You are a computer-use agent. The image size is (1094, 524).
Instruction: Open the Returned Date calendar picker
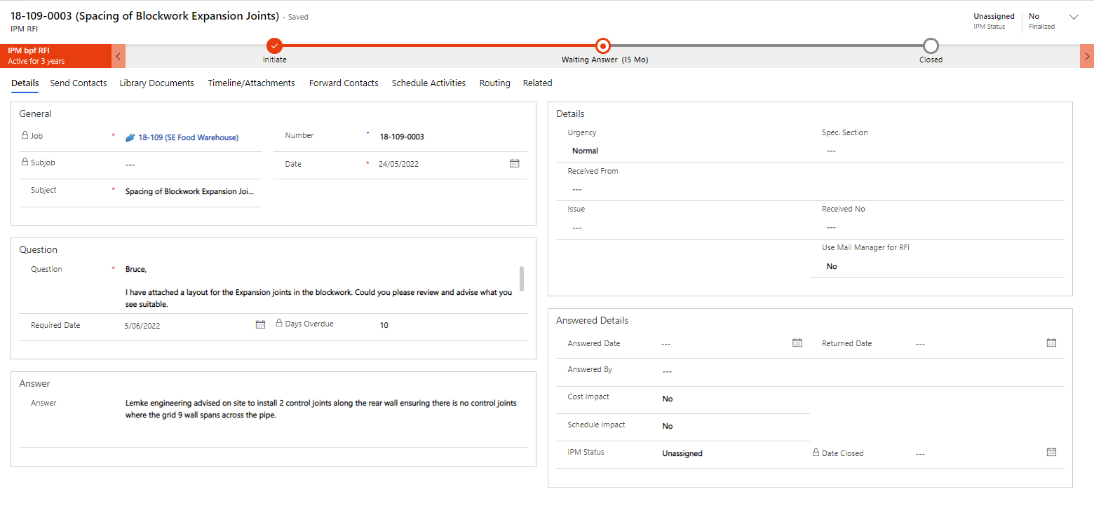point(1051,343)
